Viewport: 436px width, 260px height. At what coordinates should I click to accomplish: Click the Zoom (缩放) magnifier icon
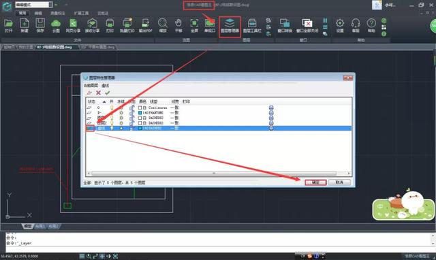pyautogui.click(x=163, y=26)
